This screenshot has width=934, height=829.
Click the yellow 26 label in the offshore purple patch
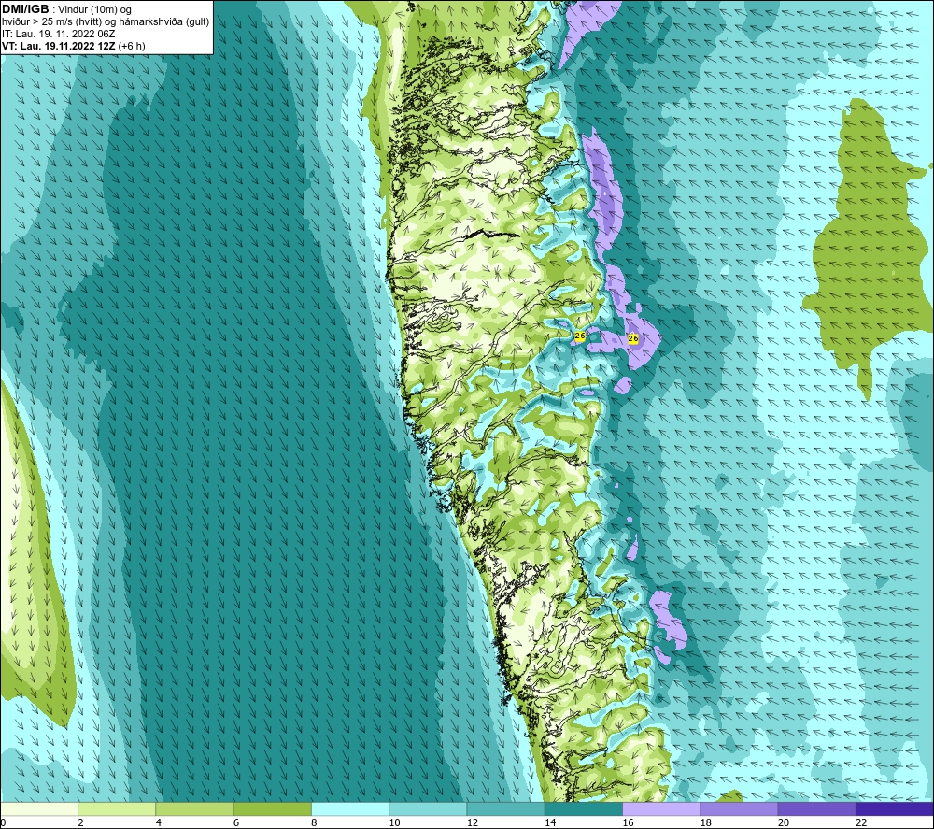[633, 338]
